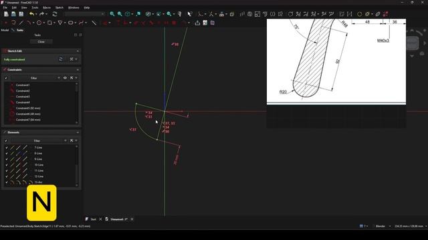Open the View menu
Screen dimensions: 428x240
tap(24, 7)
